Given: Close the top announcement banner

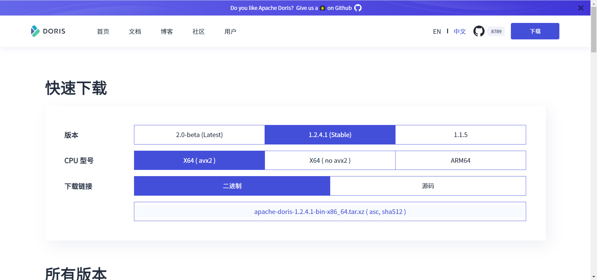Looking at the screenshot, I should point(581,8).
